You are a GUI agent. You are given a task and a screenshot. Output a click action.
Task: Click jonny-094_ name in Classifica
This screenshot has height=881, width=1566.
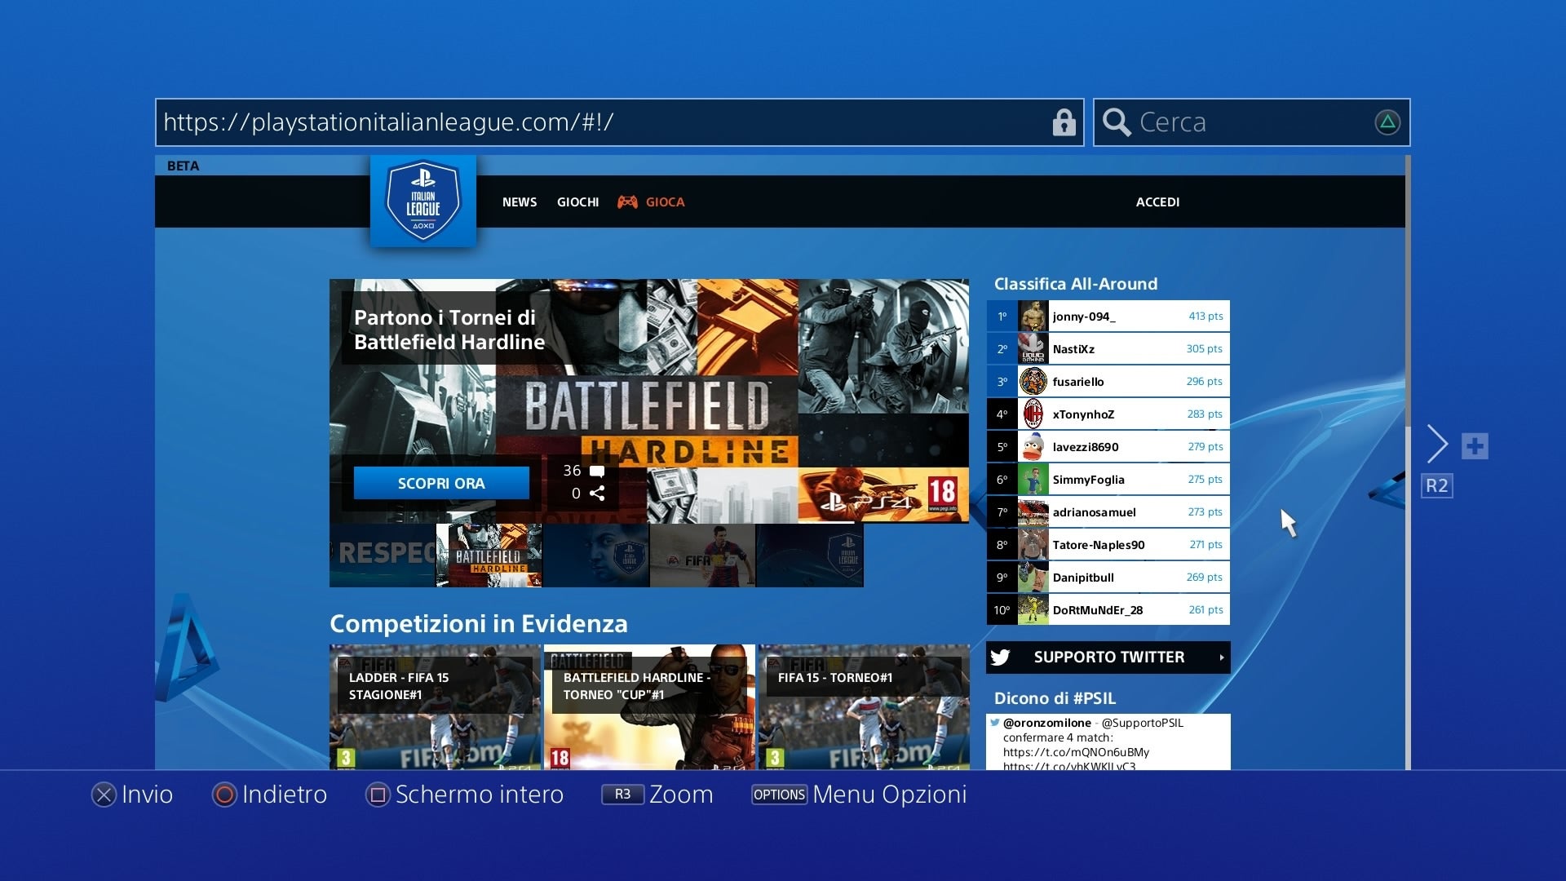point(1083,317)
